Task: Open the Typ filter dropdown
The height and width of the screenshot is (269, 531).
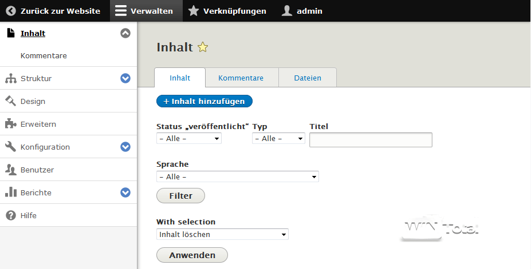Action: tap(278, 138)
